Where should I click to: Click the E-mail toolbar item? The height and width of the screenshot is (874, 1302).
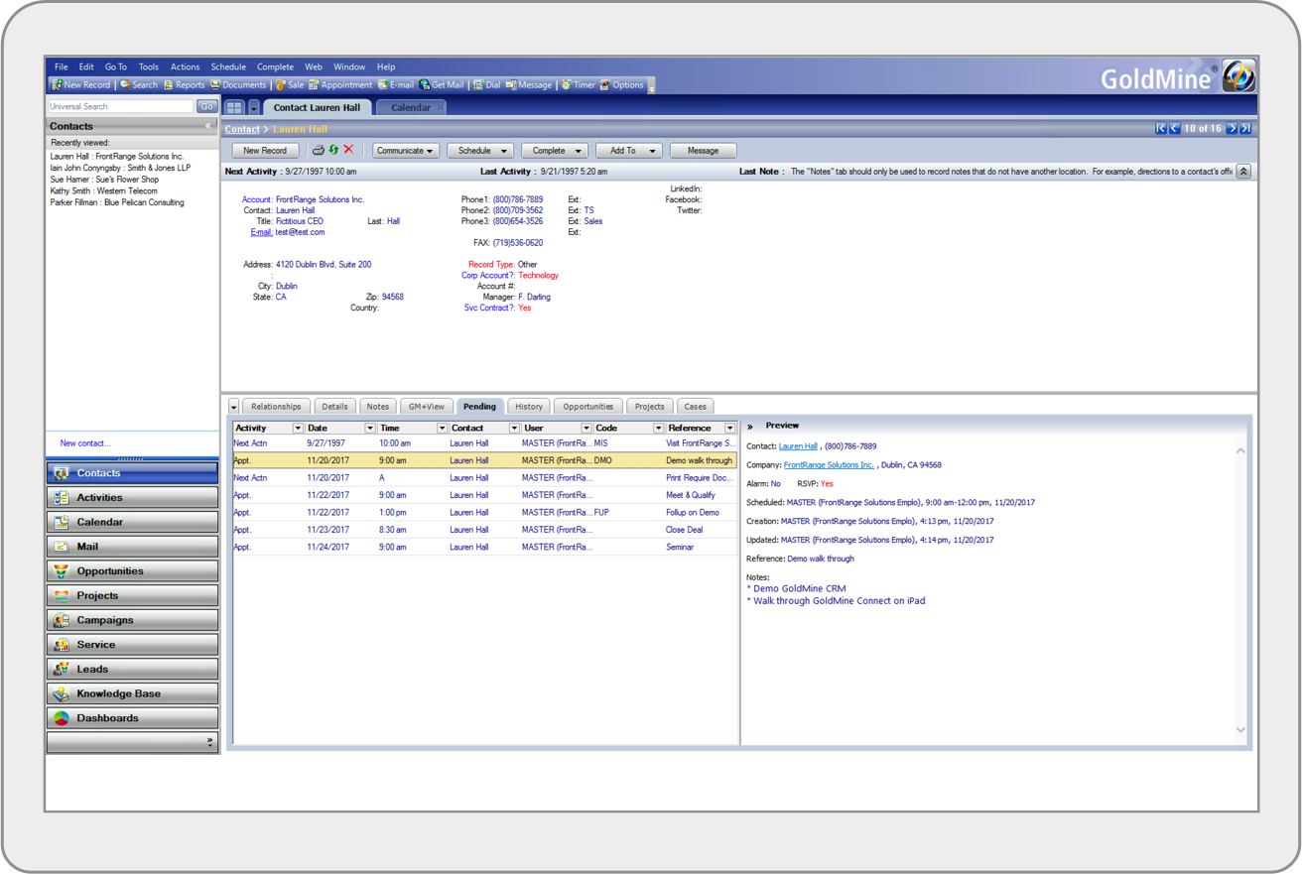tap(396, 85)
